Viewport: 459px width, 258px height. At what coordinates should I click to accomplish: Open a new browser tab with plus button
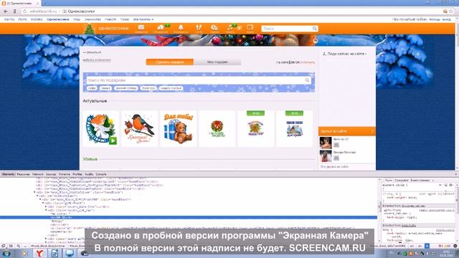point(45,3)
